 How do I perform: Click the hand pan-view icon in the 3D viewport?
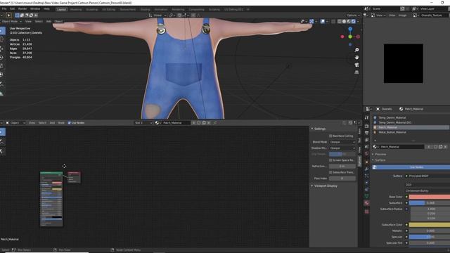pyautogui.click(x=356, y=58)
